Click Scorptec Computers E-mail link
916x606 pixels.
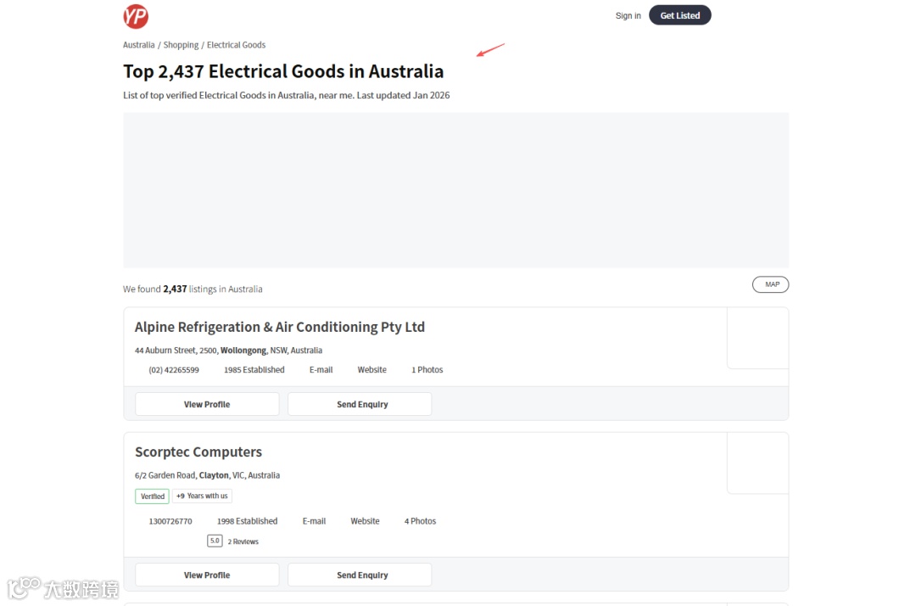[314, 521]
